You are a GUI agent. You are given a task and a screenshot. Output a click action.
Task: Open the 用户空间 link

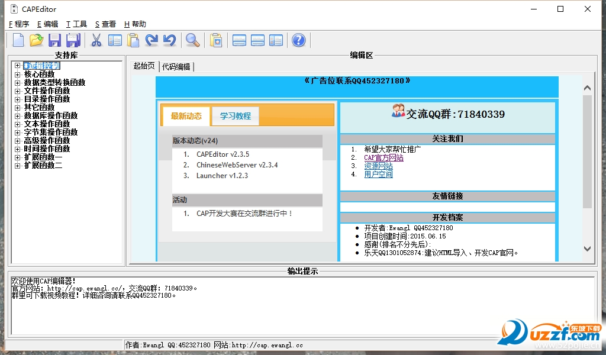[378, 174]
